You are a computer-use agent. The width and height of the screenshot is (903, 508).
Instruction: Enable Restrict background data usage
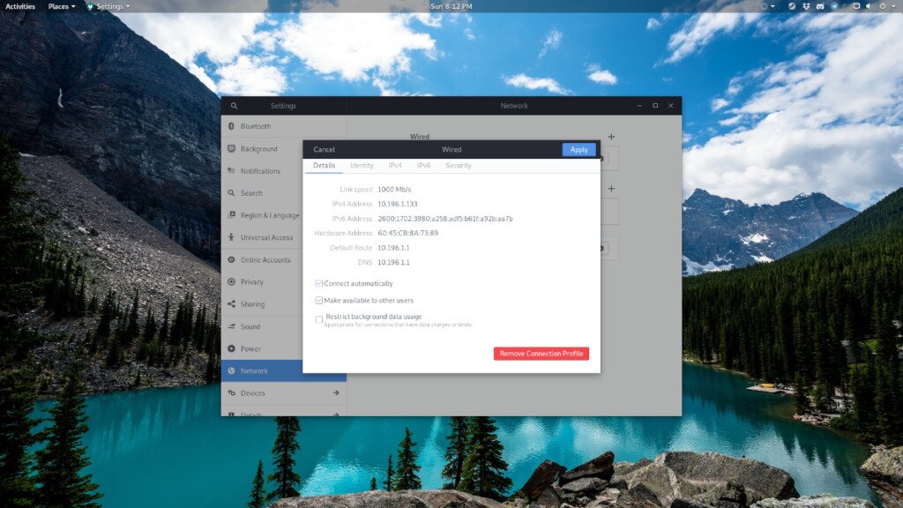318,318
